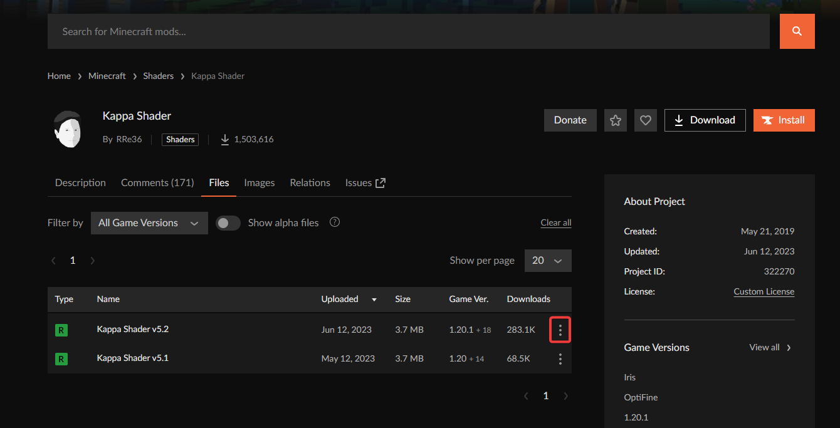This screenshot has width=840, height=428.
Task: Open the Images tab
Action: pyautogui.click(x=259, y=182)
